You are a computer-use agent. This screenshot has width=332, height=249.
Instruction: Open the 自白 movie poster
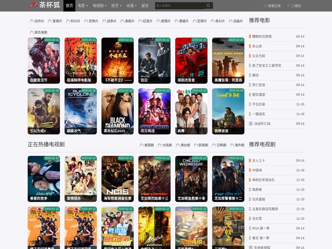pyautogui.click(x=154, y=60)
